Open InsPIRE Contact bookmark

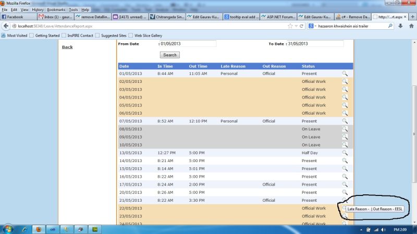point(77,35)
